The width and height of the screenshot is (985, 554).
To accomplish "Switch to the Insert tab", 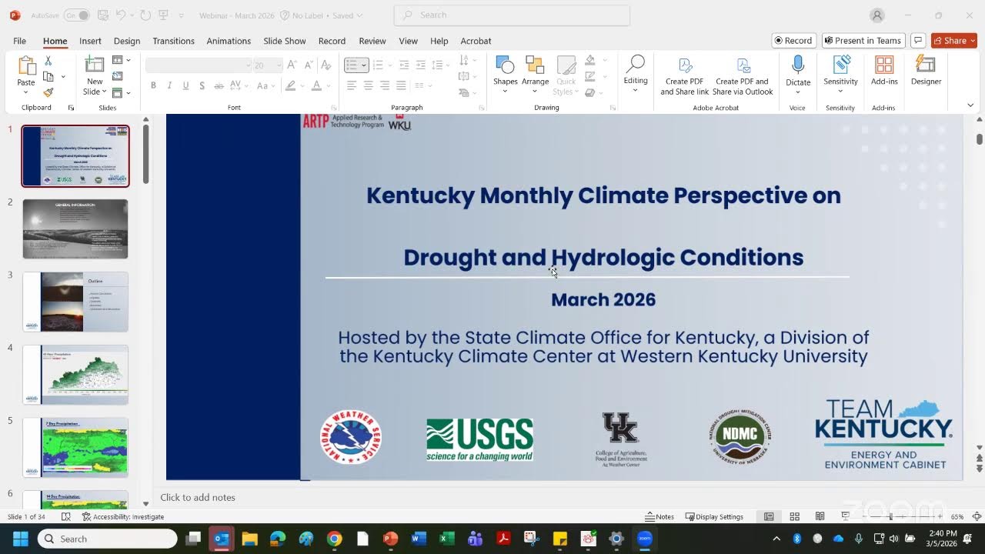I will coord(90,41).
